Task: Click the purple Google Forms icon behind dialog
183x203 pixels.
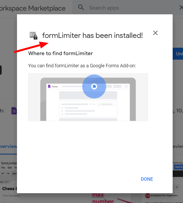Action: click(14, 111)
